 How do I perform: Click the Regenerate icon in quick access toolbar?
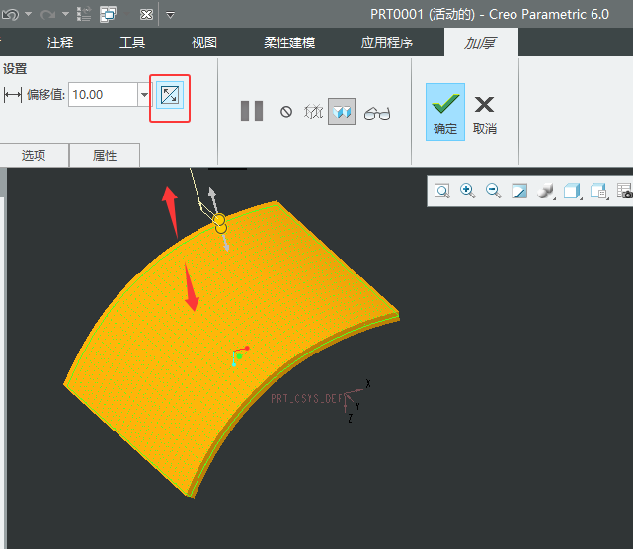point(84,14)
